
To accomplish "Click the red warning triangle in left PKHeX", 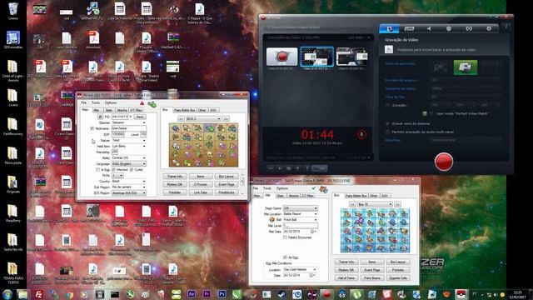I will (x=142, y=103).
